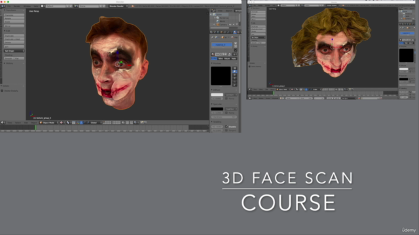Click the Default screen layout name field

[55, 6]
